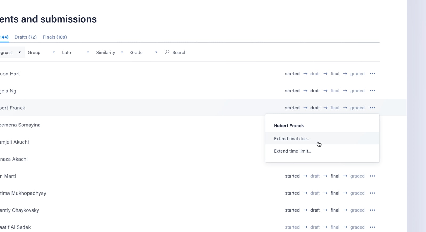Screen dimensions: 426x232
Task: Open the Late filter dropdown
Action: [75, 53]
